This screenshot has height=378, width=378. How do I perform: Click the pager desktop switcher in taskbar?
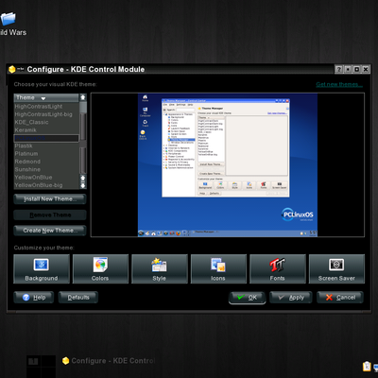pyautogui.click(x=41, y=367)
